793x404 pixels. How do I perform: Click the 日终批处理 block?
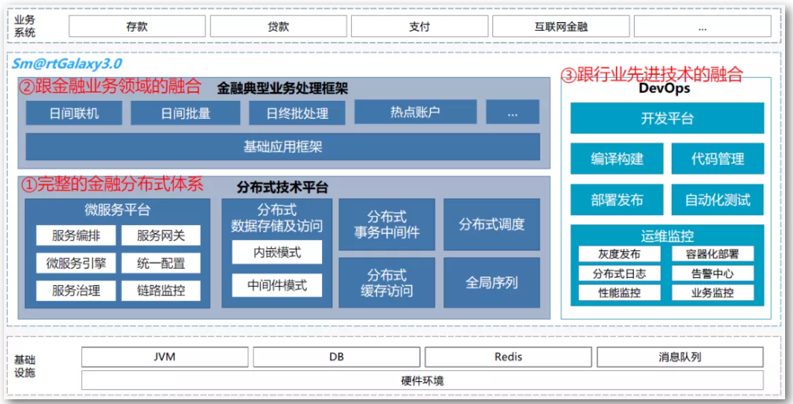pos(298,113)
